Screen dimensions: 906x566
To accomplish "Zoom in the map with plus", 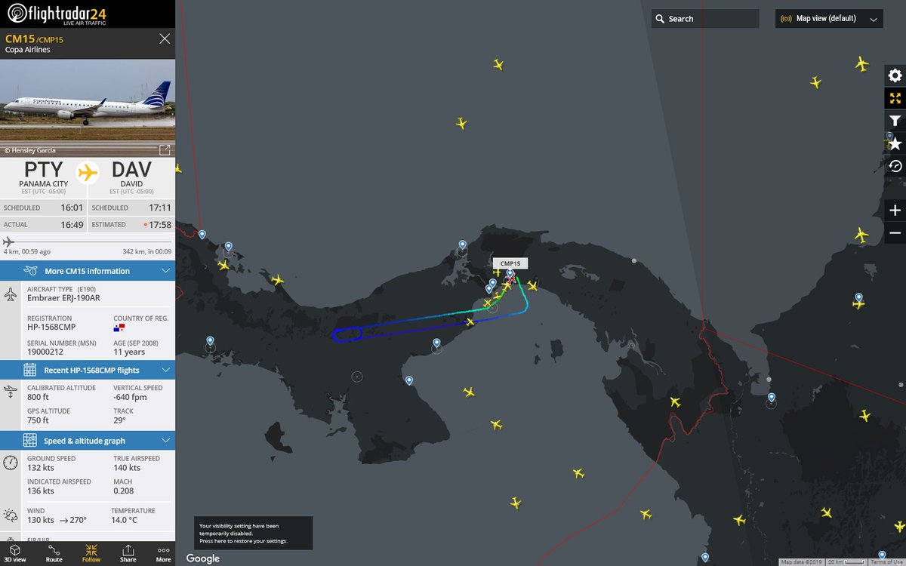I will 895,211.
